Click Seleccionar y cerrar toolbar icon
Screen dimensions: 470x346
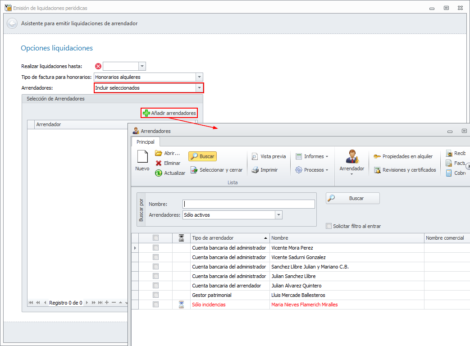pos(194,170)
